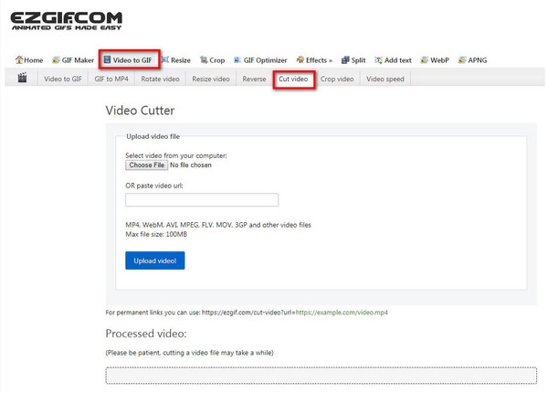Open the example.com/video.mp4 link
Screen dimensions: 548x393
click(x=342, y=313)
